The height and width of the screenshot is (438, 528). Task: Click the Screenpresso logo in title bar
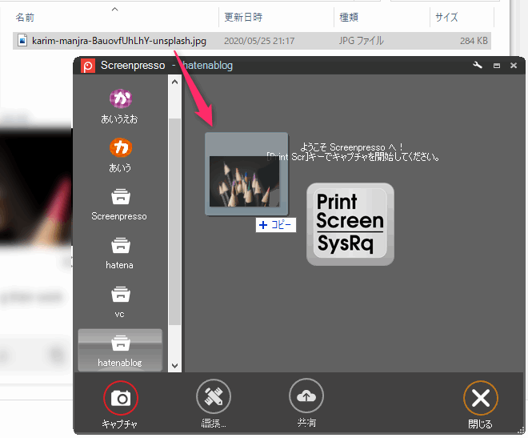coord(88,66)
